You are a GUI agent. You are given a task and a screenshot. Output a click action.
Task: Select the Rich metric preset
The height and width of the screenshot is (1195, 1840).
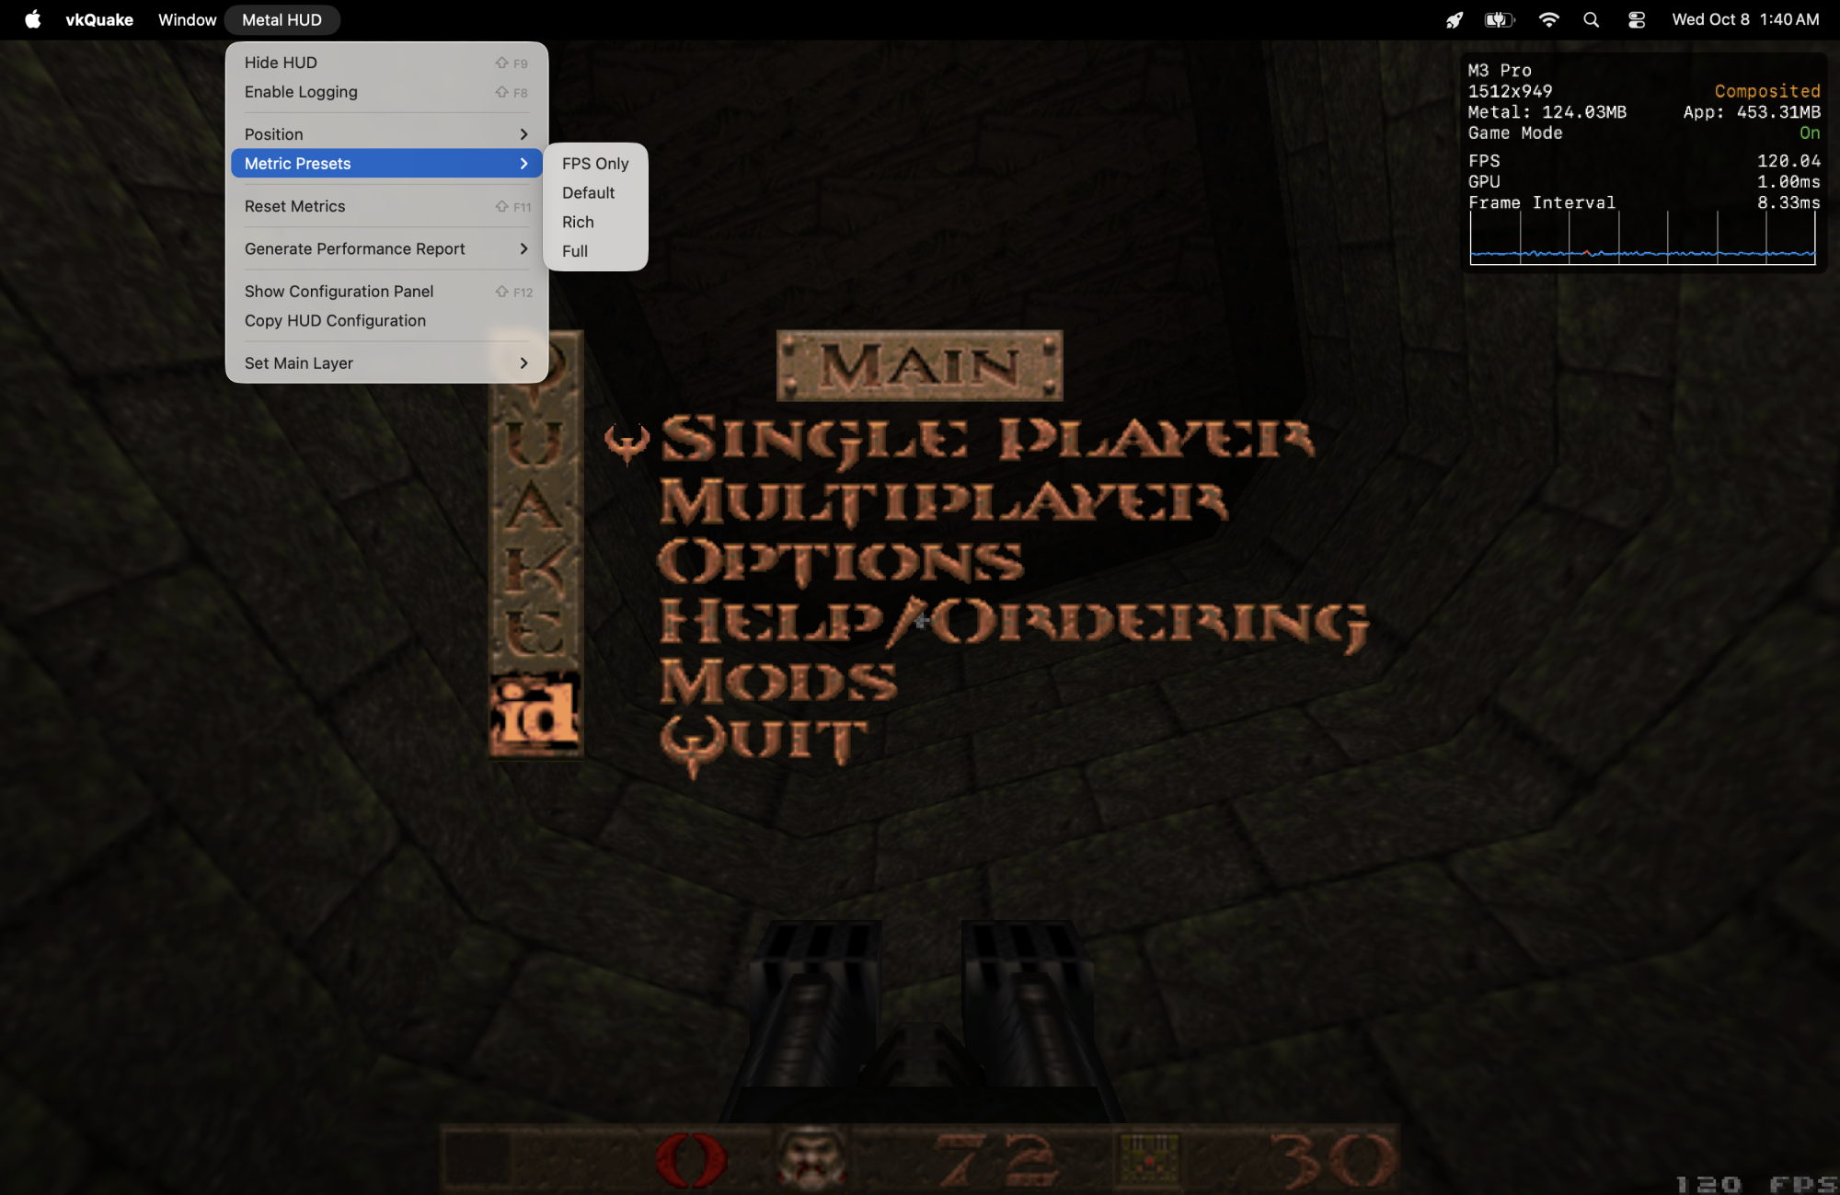[578, 223]
